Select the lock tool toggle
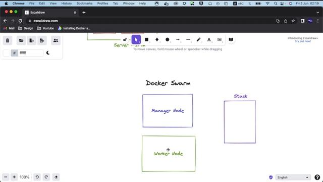 (125, 39)
